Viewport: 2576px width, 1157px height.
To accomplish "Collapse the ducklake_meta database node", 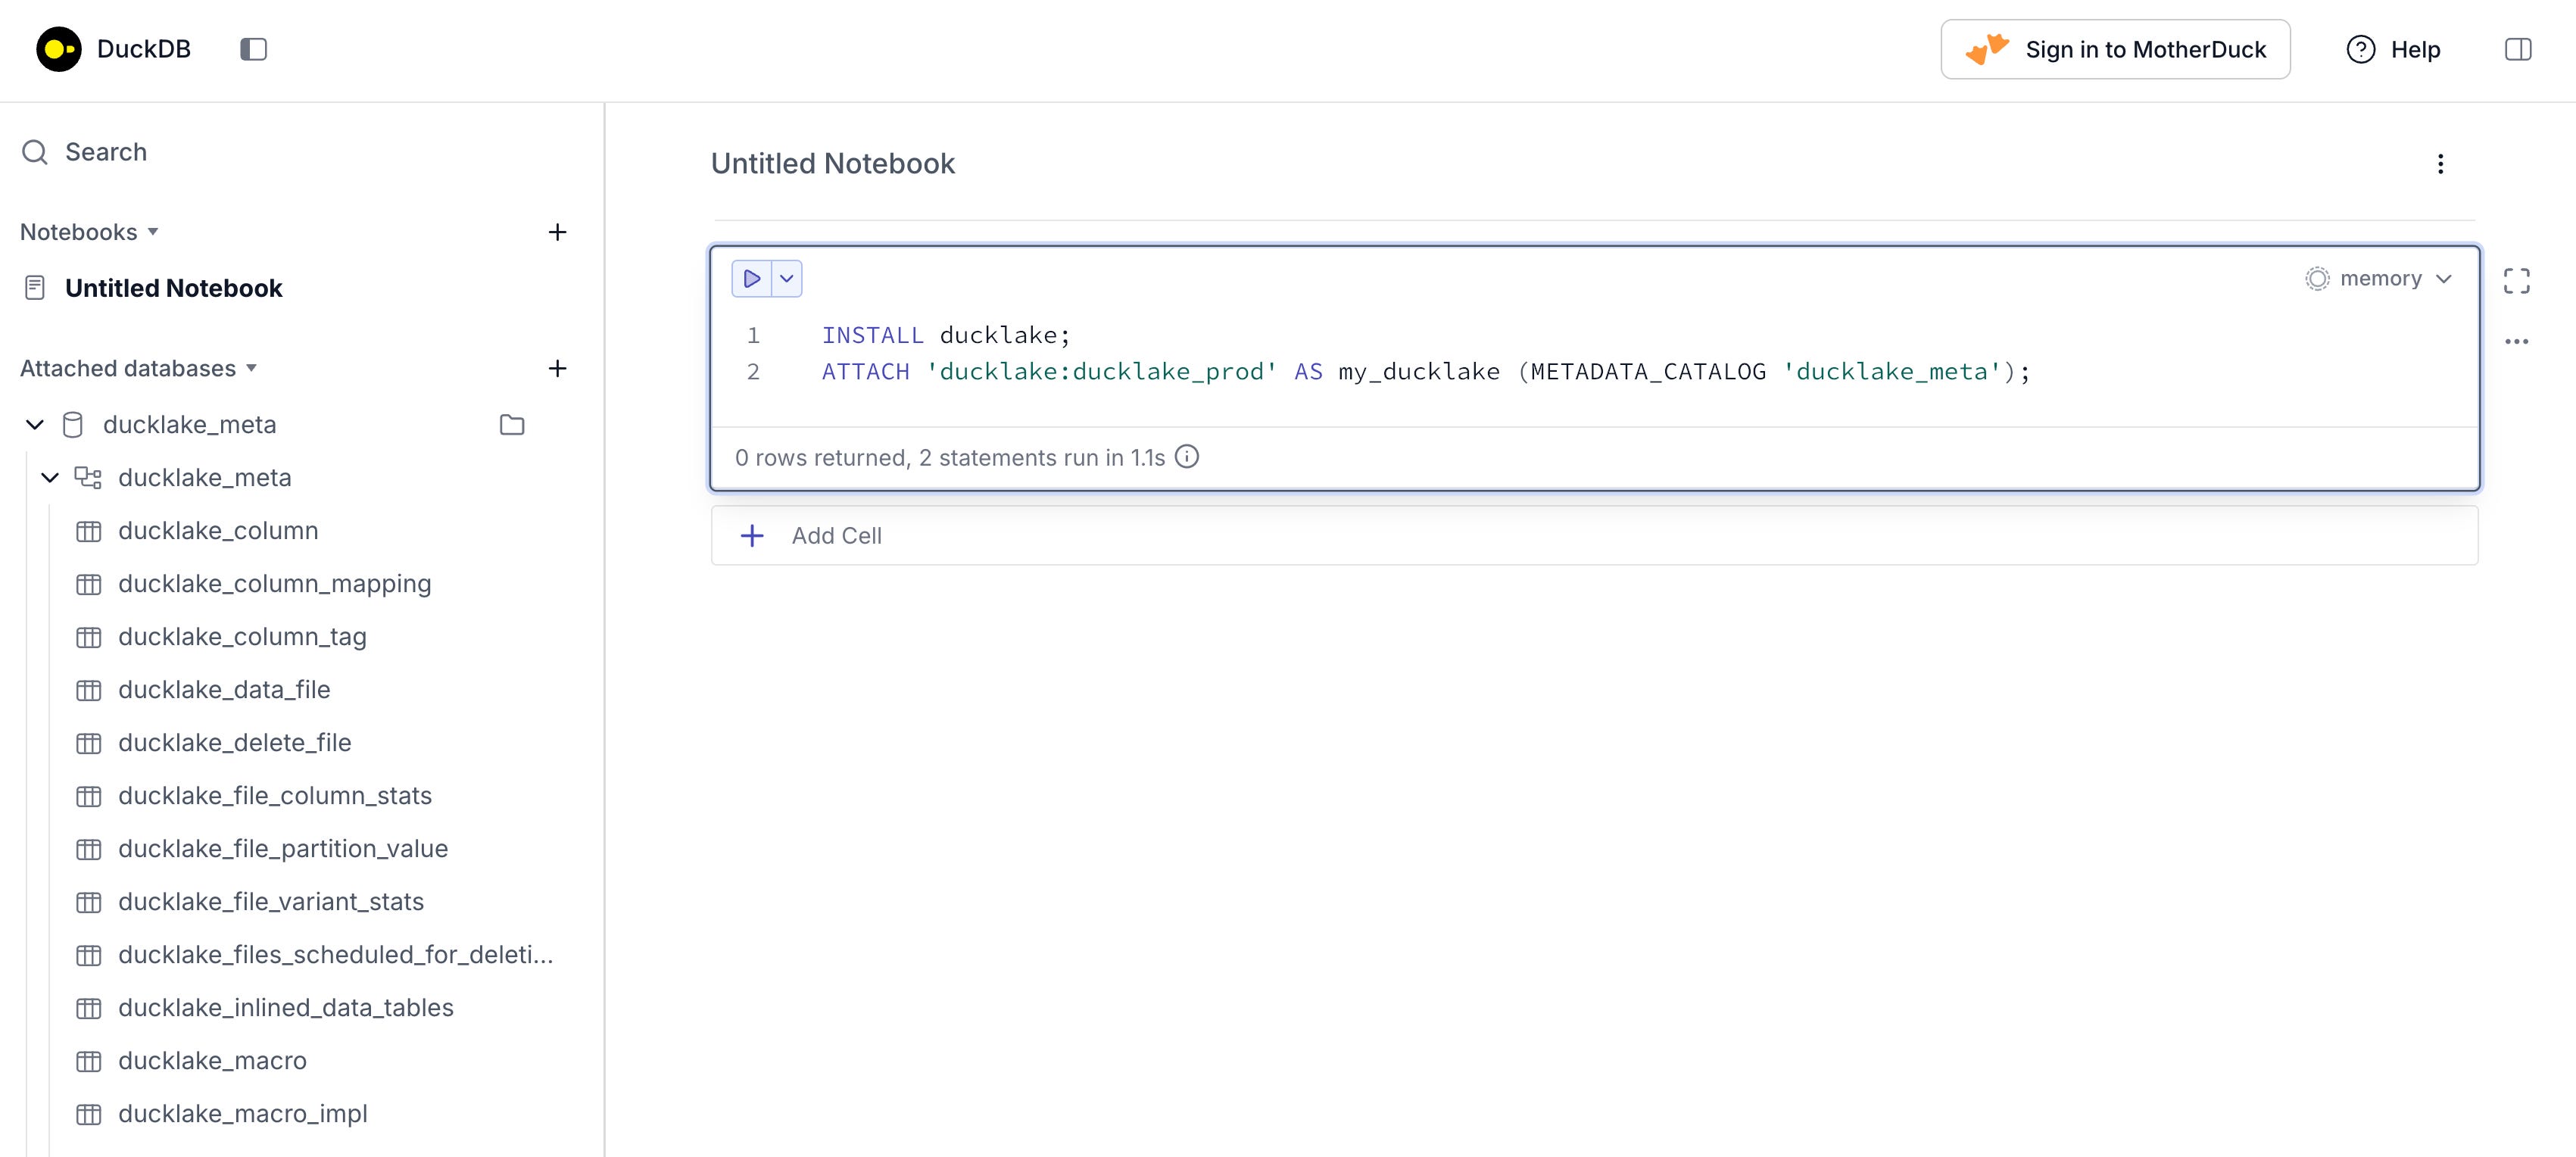I will [x=35, y=425].
